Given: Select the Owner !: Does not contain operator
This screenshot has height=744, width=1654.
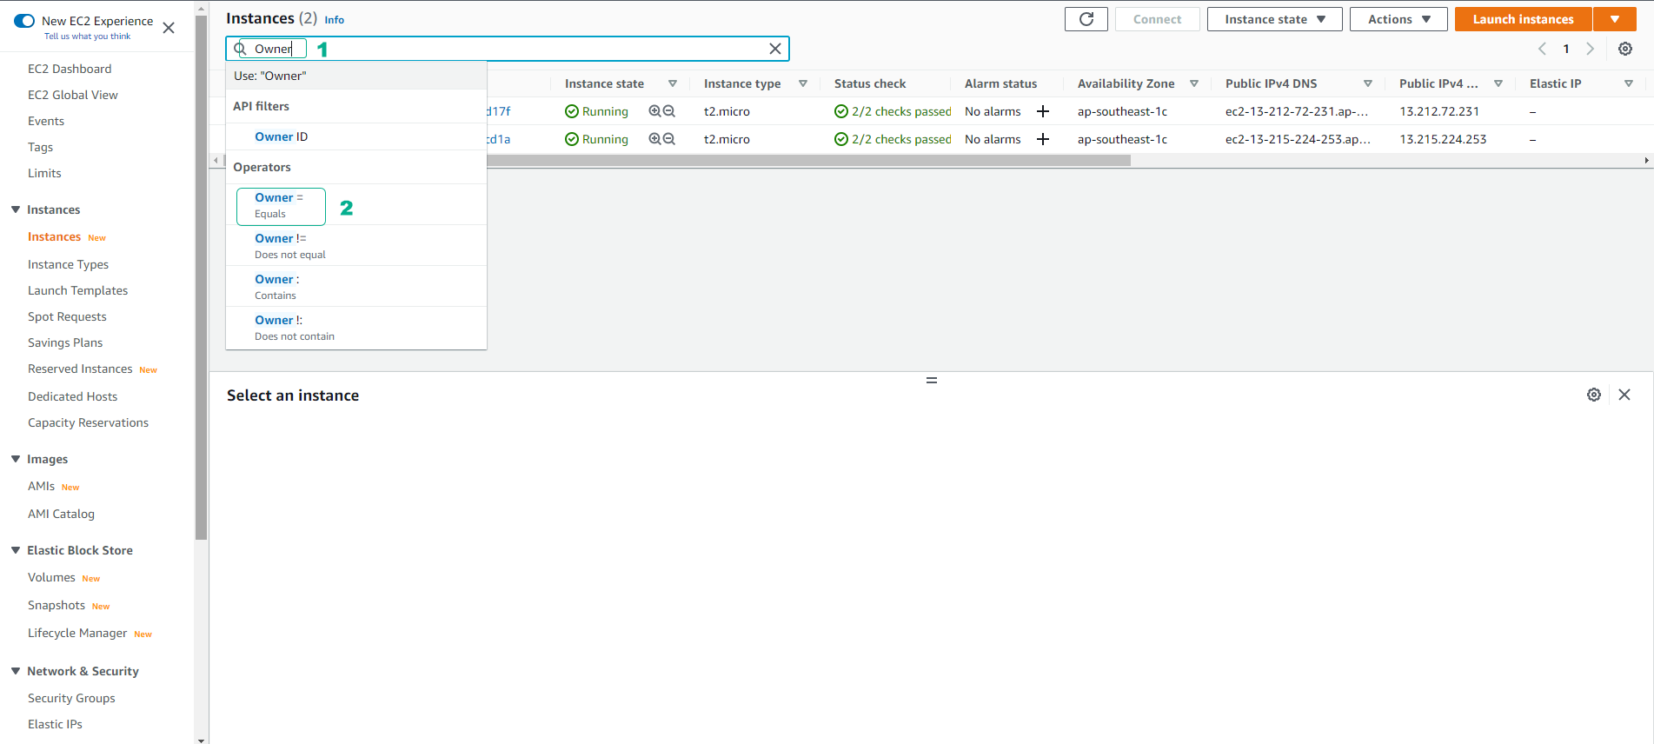Looking at the screenshot, I should pos(356,328).
